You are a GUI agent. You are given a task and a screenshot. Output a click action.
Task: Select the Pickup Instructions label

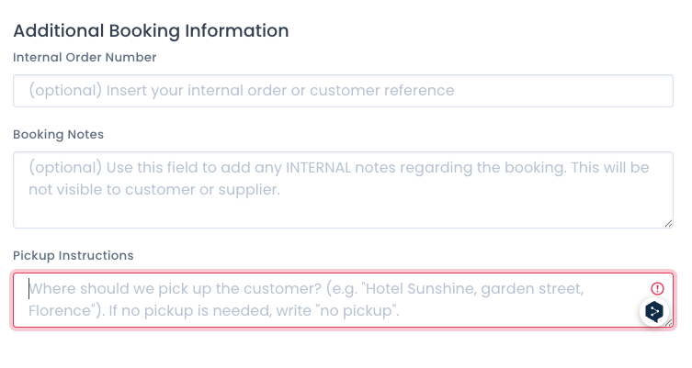coord(74,255)
